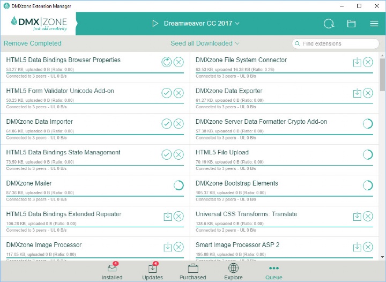The height and width of the screenshot is (282, 386).
Task: Click the play icon beside Dreamweaver CC 2017
Action: (155, 24)
